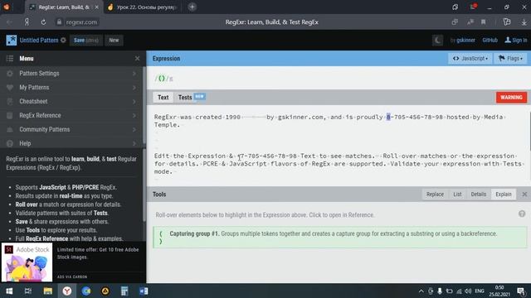Open Help menu item

(x=71, y=143)
